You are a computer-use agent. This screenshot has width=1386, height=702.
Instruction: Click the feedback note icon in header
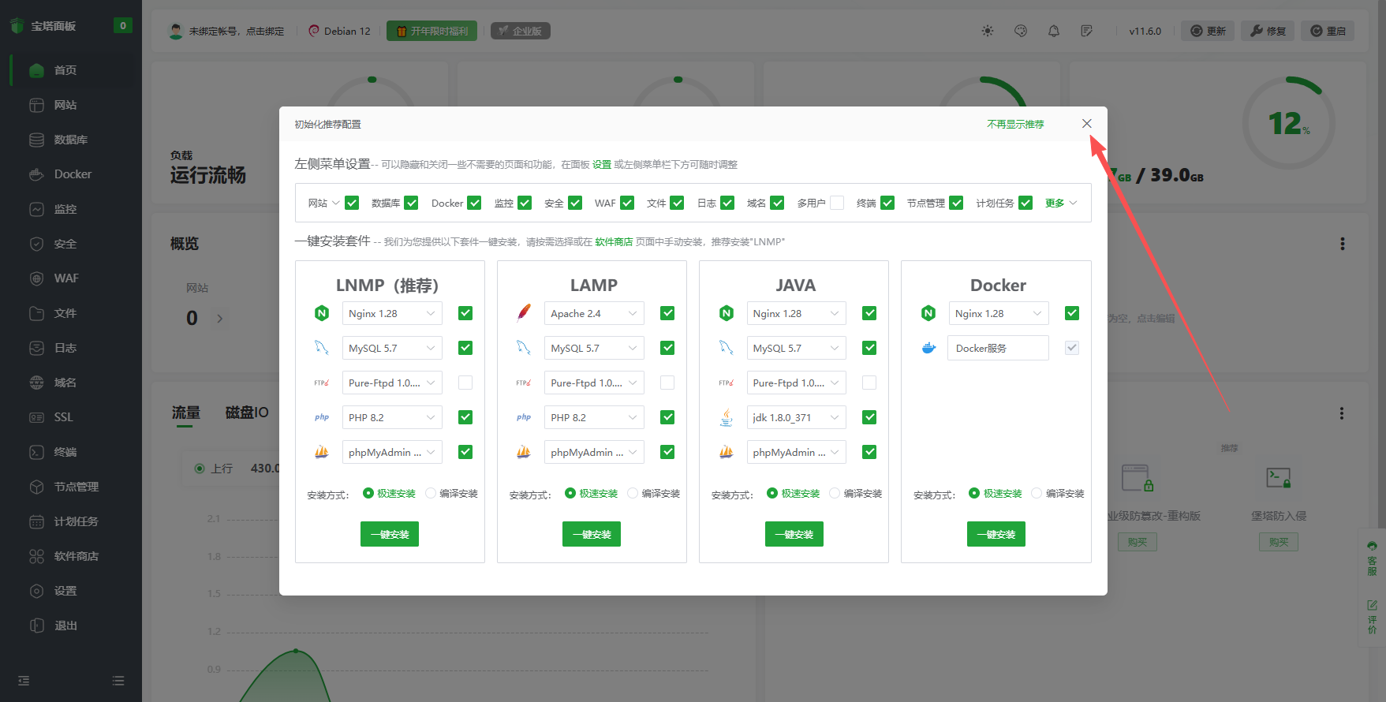(x=1086, y=31)
